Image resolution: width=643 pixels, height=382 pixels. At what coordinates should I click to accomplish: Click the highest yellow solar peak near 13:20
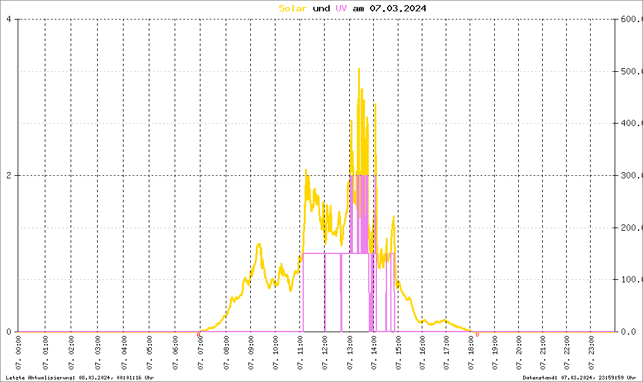pyautogui.click(x=359, y=69)
